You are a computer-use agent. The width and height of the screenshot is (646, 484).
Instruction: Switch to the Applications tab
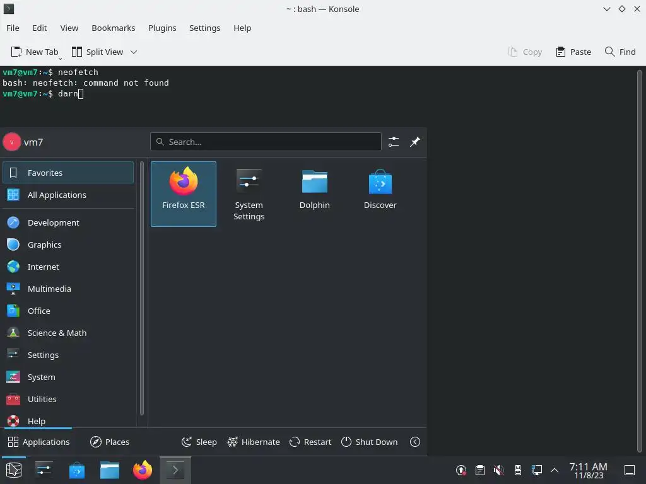(38, 442)
